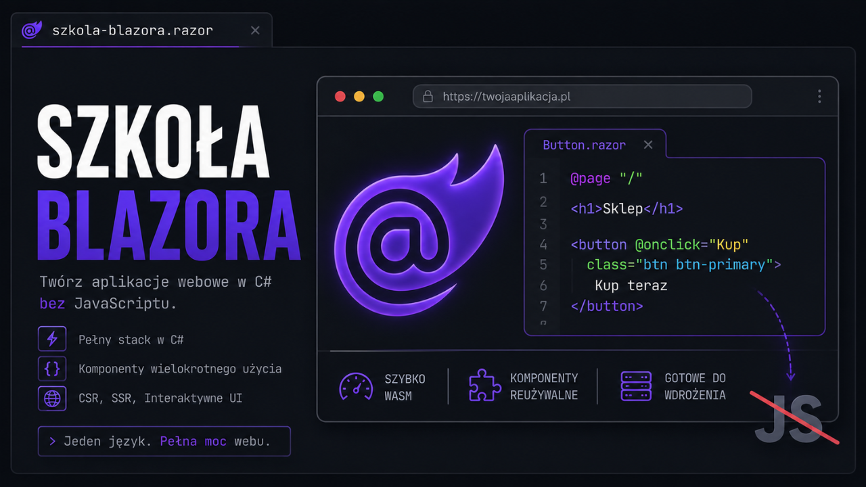The image size is (866, 487).
Task: Click the speedometer icon for Szybko WASM
Action: point(356,387)
